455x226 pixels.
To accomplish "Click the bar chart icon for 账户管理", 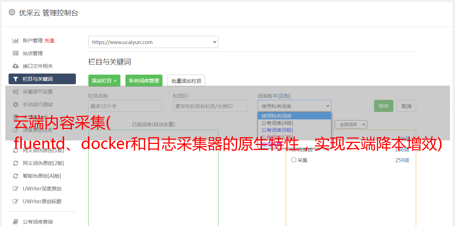I will point(16,41).
